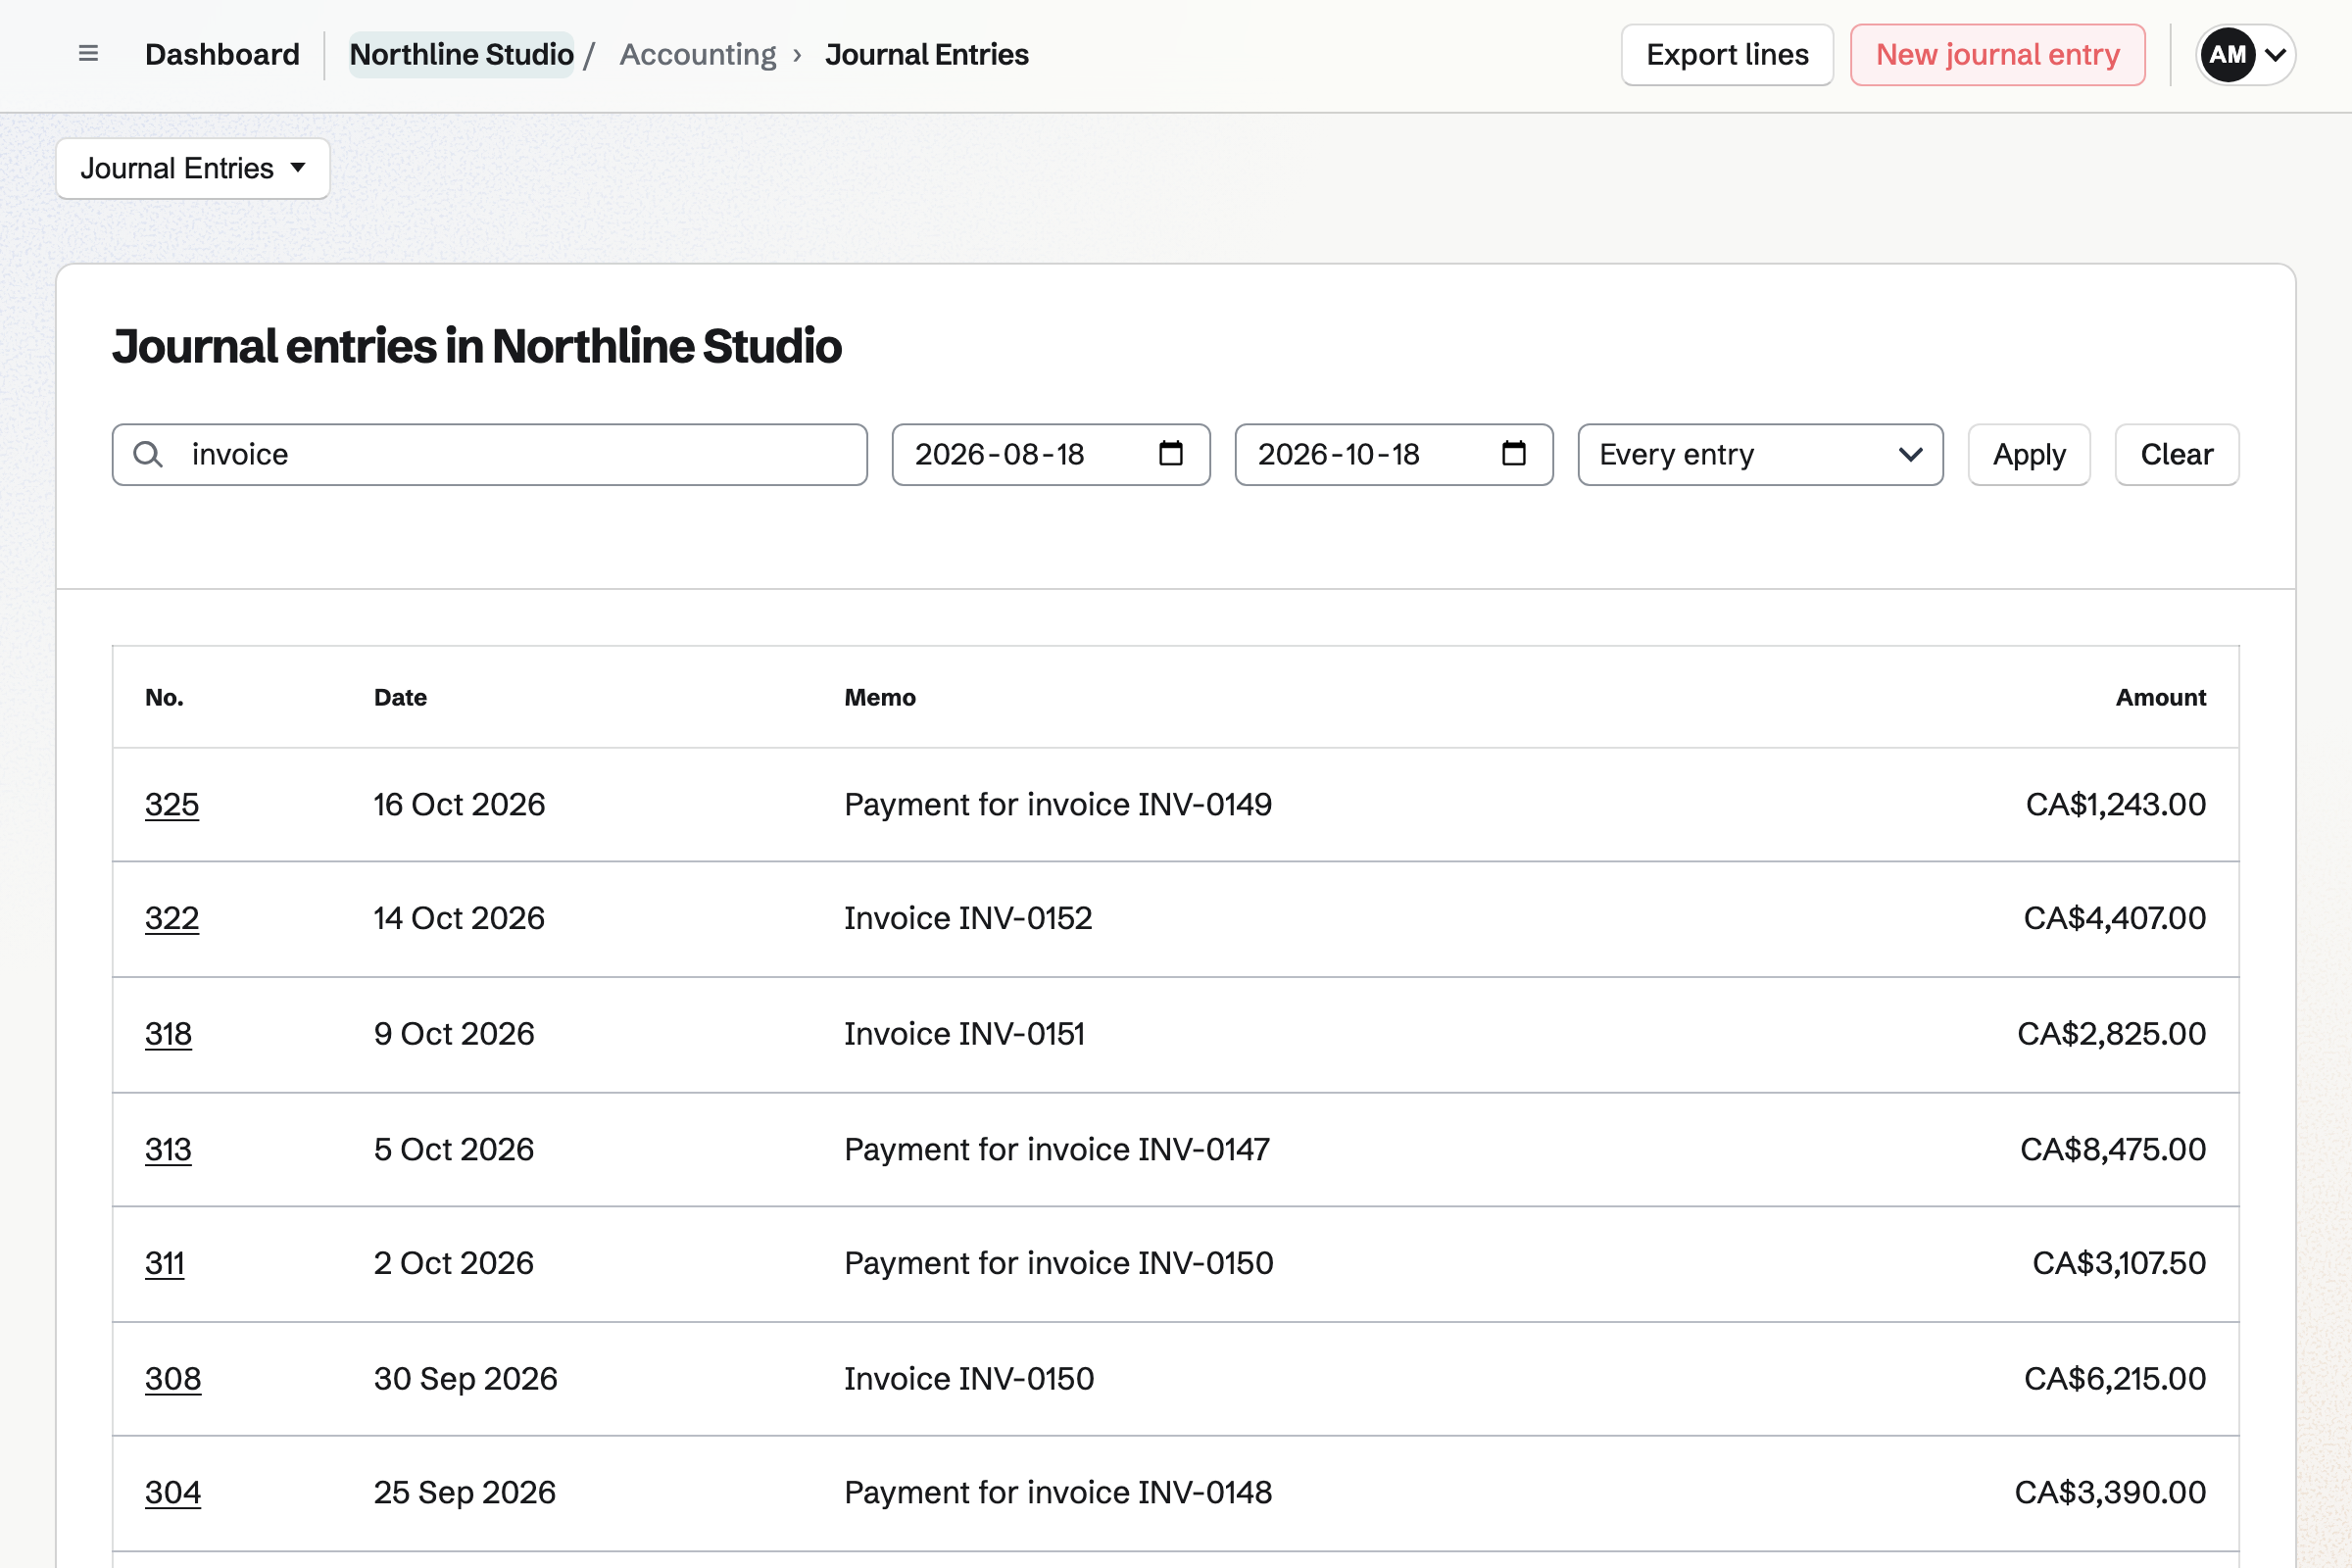Select memo Payment for invoice INV-0149
This screenshot has width=2352, height=1568.
pyautogui.click(x=1058, y=805)
